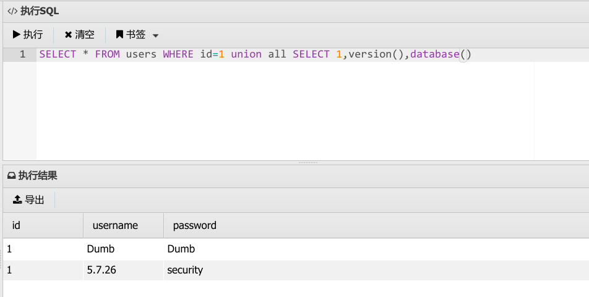The image size is (589, 297).
Task: Click the 导出 export icon
Action: click(x=17, y=199)
